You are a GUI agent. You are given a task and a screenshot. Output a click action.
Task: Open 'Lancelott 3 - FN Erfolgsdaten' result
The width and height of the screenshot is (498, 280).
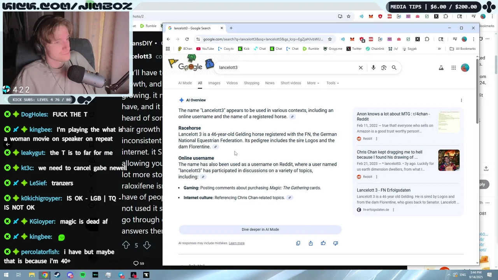[384, 190]
